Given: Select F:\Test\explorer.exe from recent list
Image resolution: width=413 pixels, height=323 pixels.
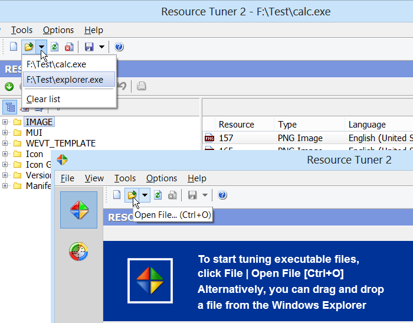Looking at the screenshot, I should pyautogui.click(x=69, y=79).
